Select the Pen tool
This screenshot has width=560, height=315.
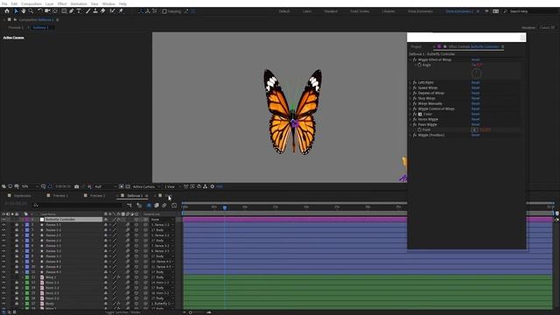71,11
